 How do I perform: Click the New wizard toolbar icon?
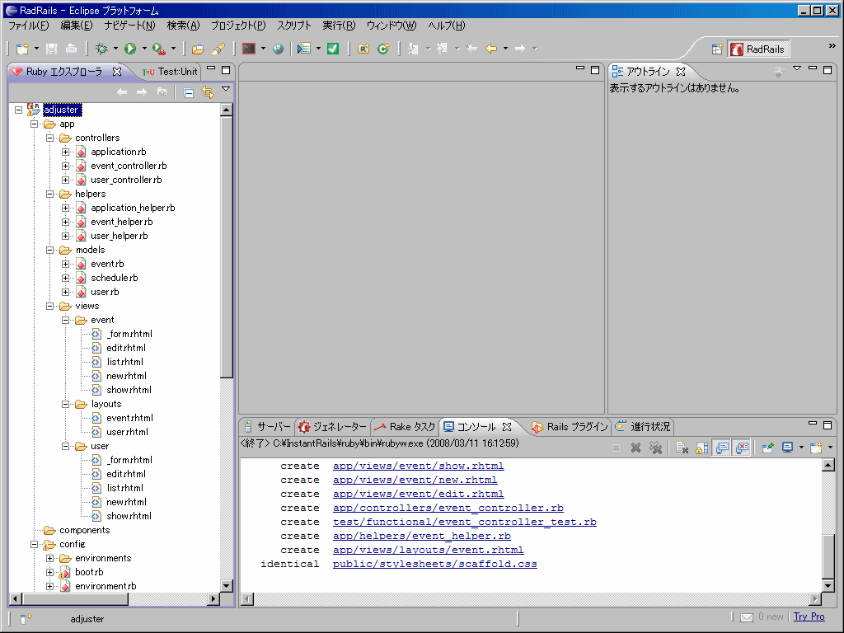22,49
